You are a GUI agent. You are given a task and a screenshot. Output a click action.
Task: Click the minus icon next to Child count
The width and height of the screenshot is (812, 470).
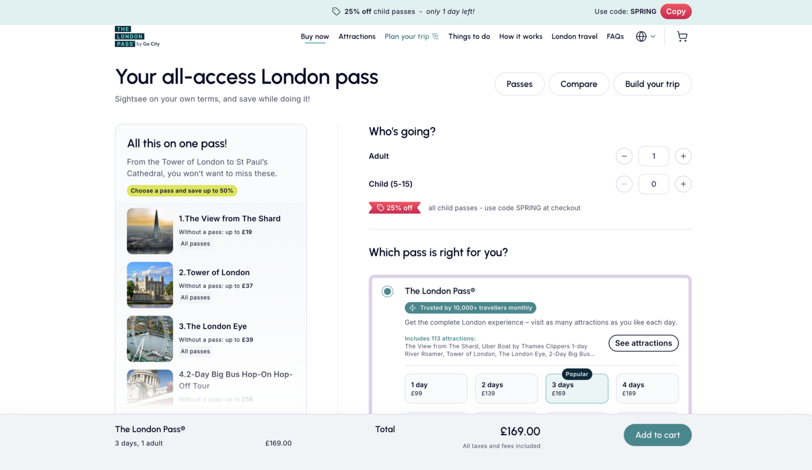pyautogui.click(x=624, y=184)
